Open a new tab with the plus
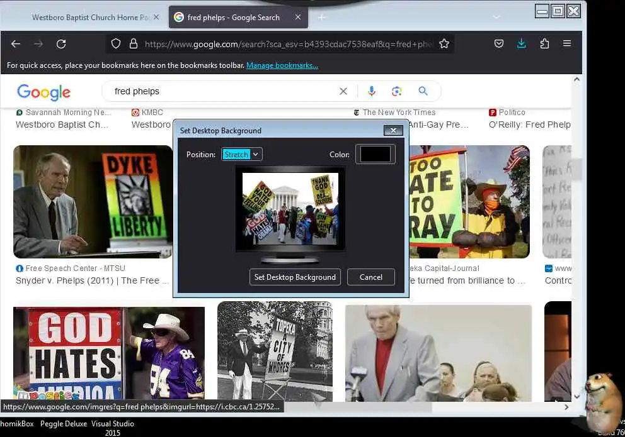 point(321,18)
